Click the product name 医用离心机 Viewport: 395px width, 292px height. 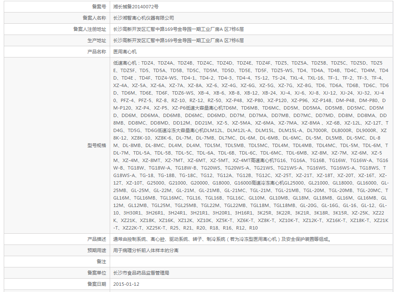pyautogui.click(x=125, y=52)
